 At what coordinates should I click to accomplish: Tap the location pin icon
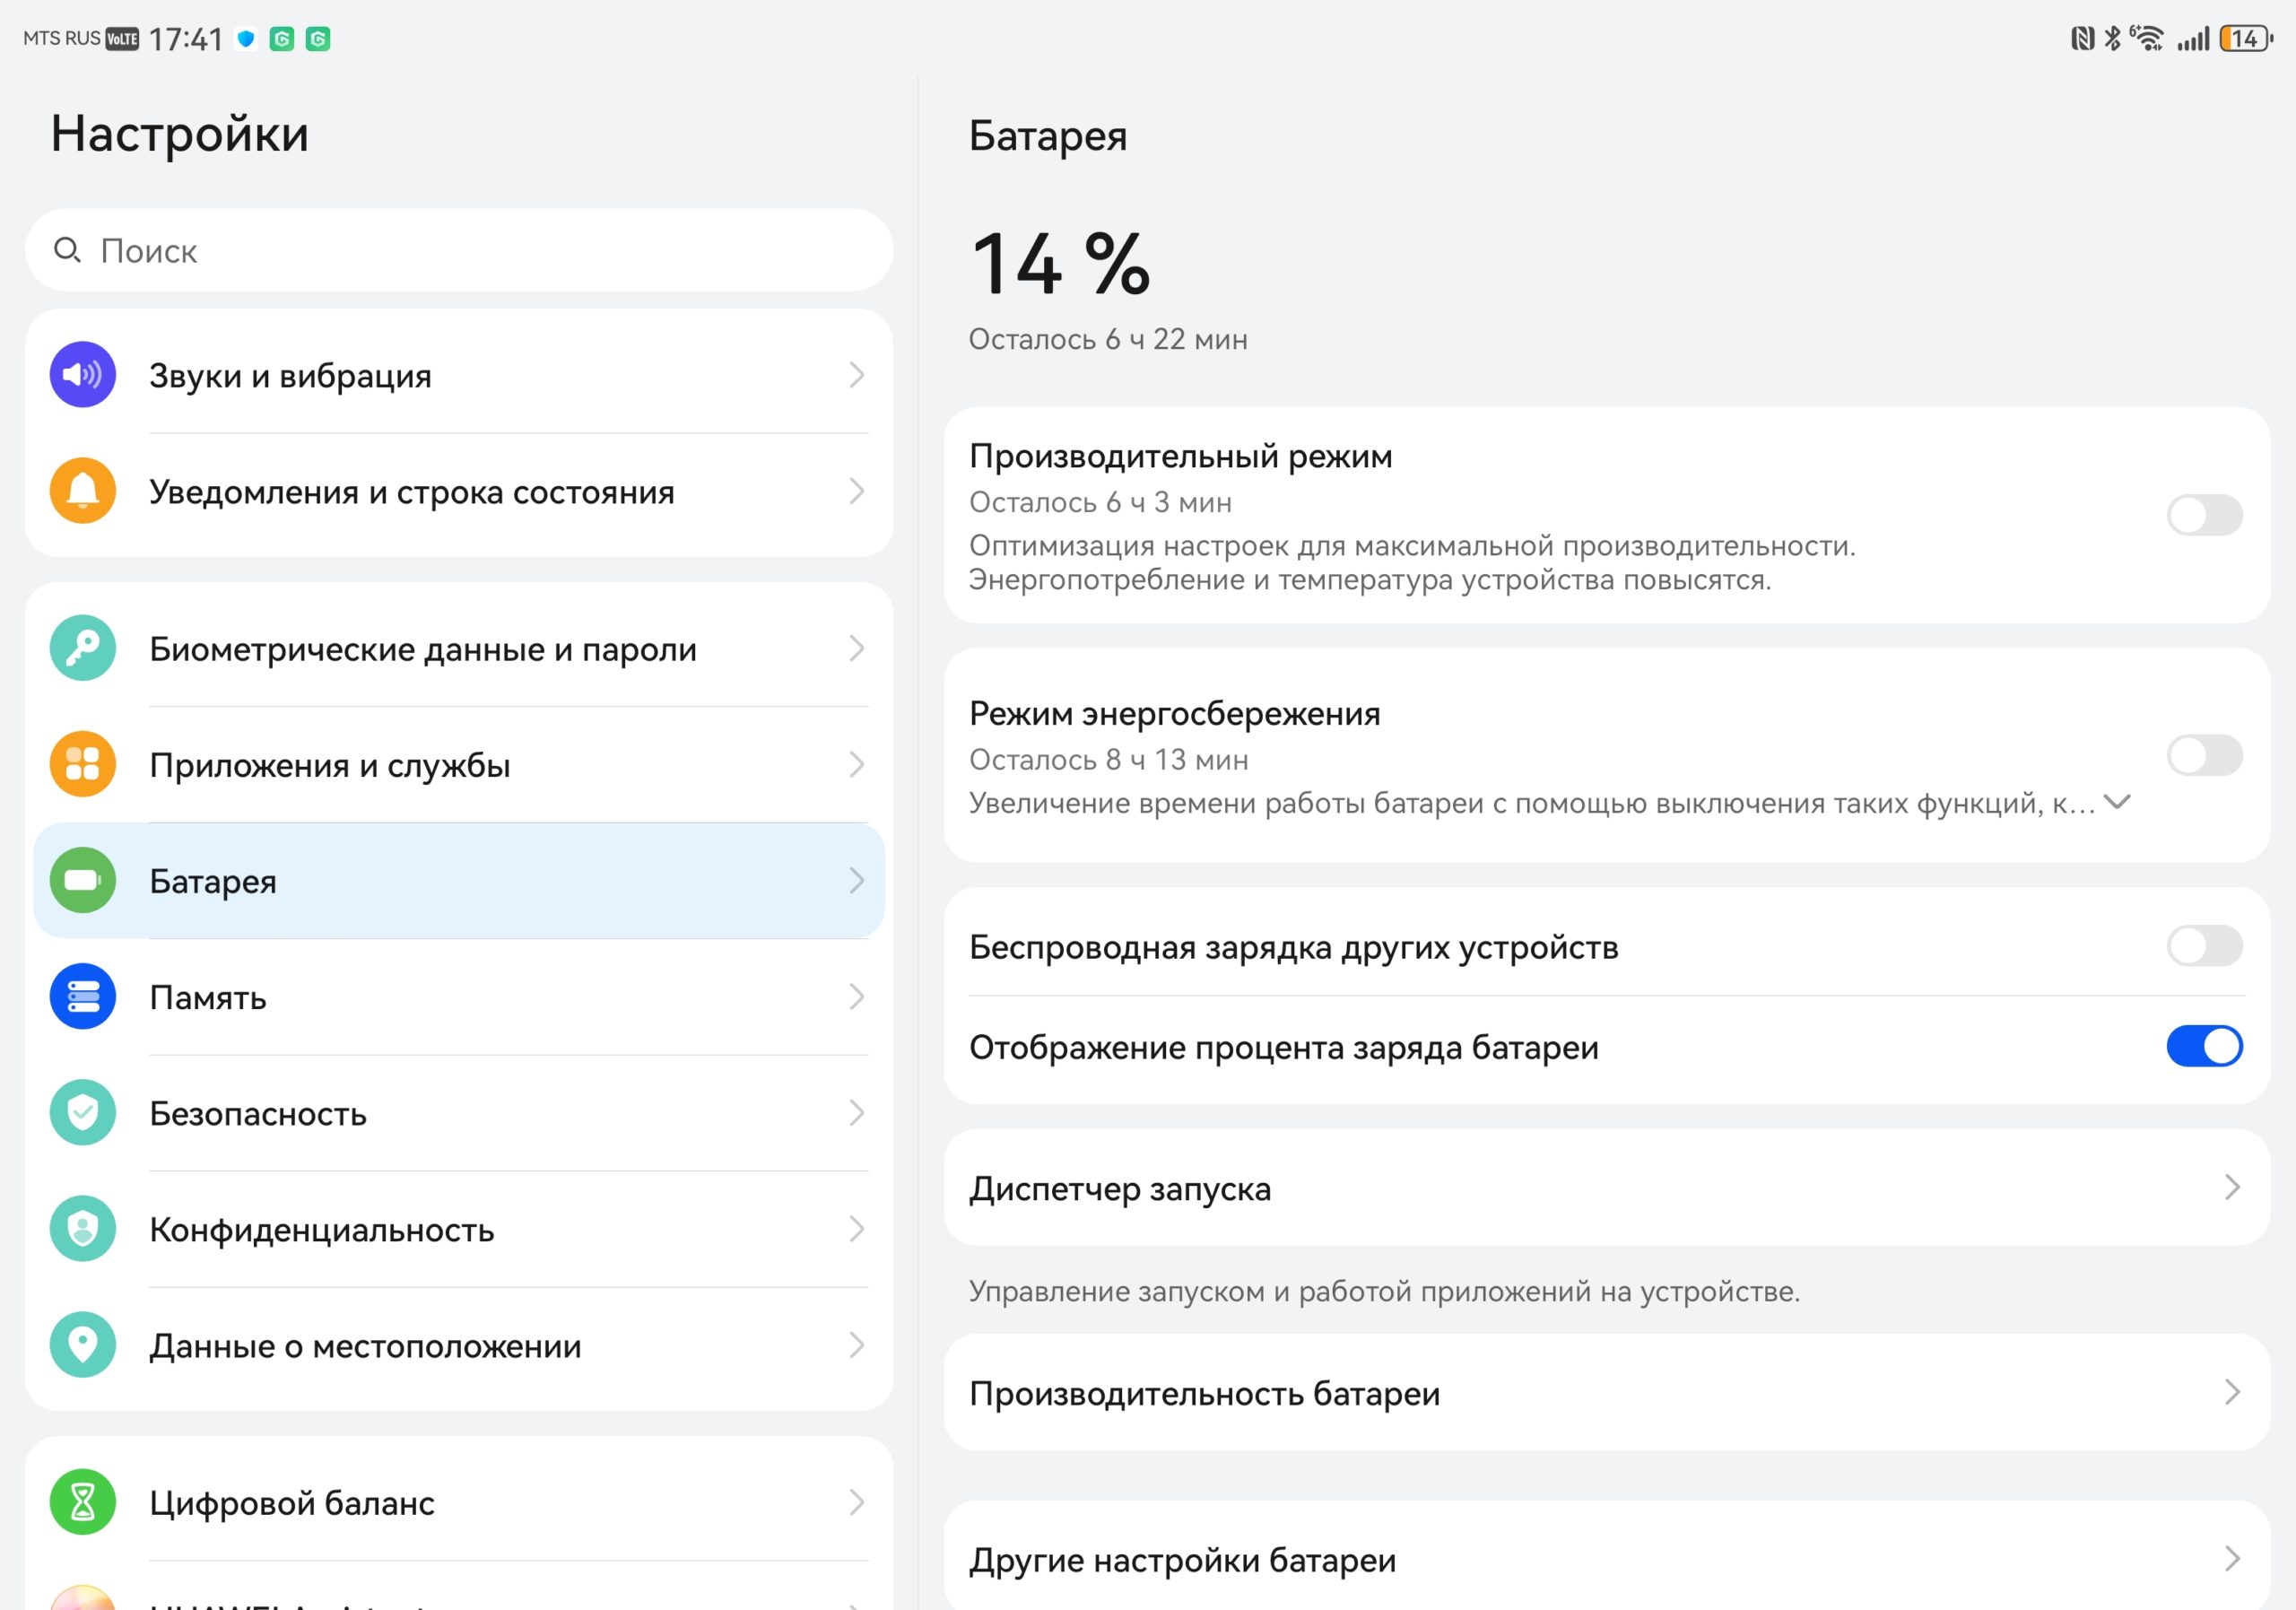click(83, 1345)
